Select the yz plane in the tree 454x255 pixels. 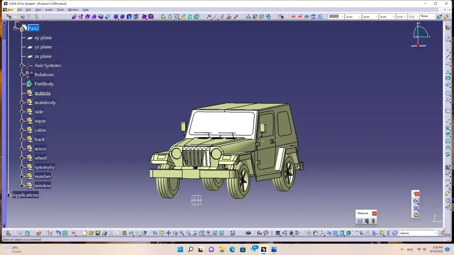click(43, 47)
